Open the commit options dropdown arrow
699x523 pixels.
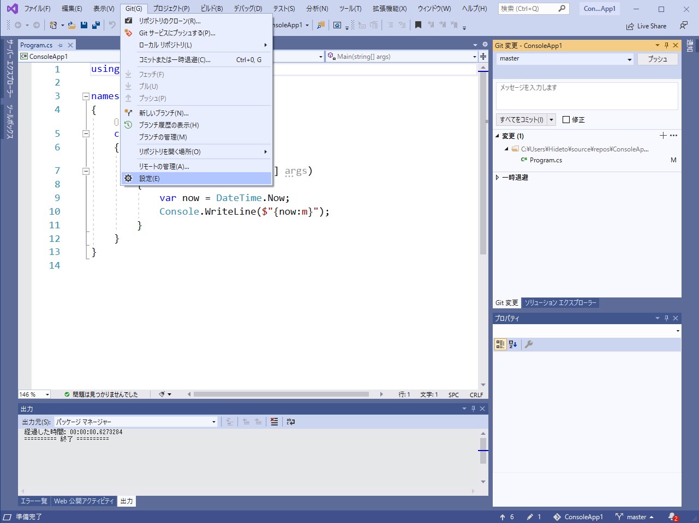coord(551,120)
